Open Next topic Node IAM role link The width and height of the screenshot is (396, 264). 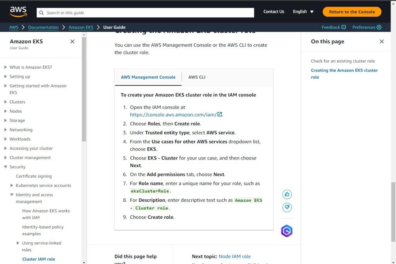point(235,256)
